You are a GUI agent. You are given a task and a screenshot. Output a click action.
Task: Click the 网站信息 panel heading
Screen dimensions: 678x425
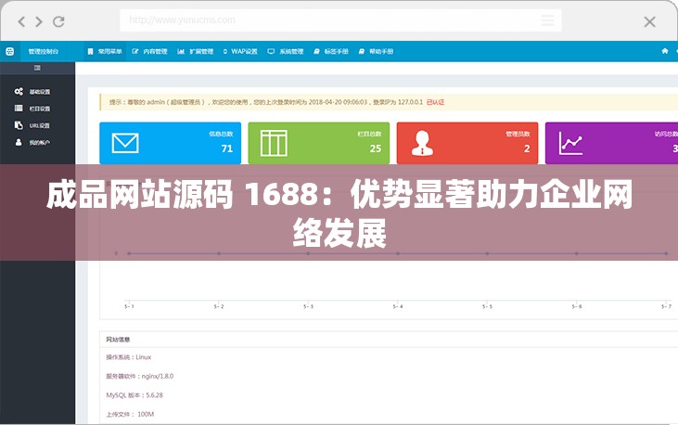point(118,340)
